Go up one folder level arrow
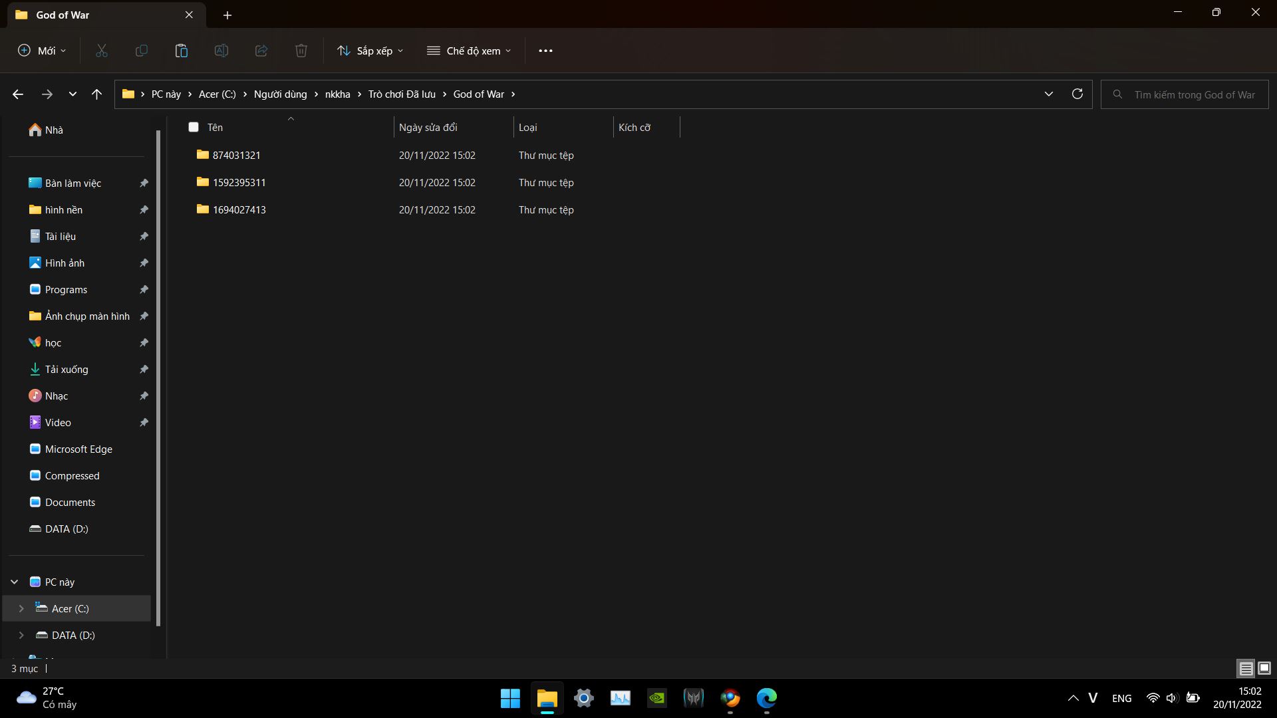Viewport: 1277px width, 718px height. [x=97, y=94]
